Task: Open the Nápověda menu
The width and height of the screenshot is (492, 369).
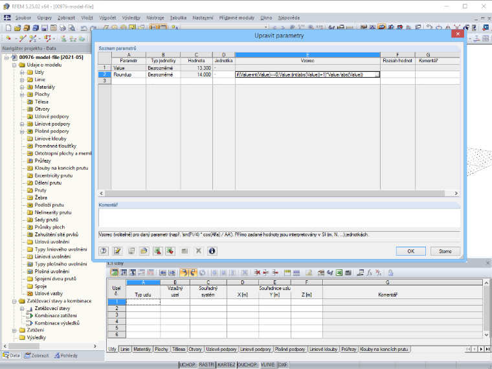Action: tap(289, 18)
